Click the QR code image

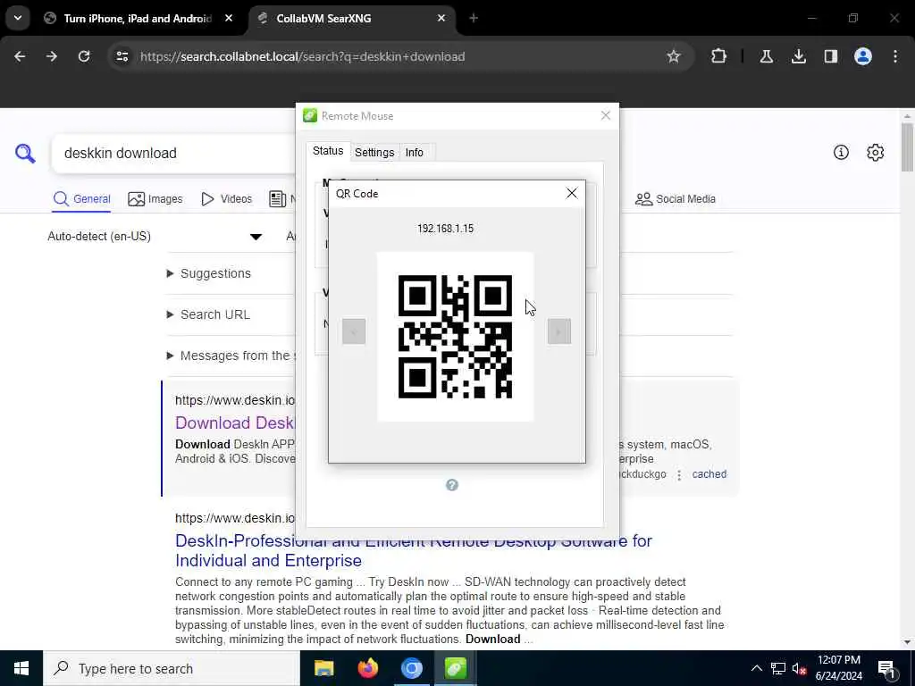(x=455, y=337)
